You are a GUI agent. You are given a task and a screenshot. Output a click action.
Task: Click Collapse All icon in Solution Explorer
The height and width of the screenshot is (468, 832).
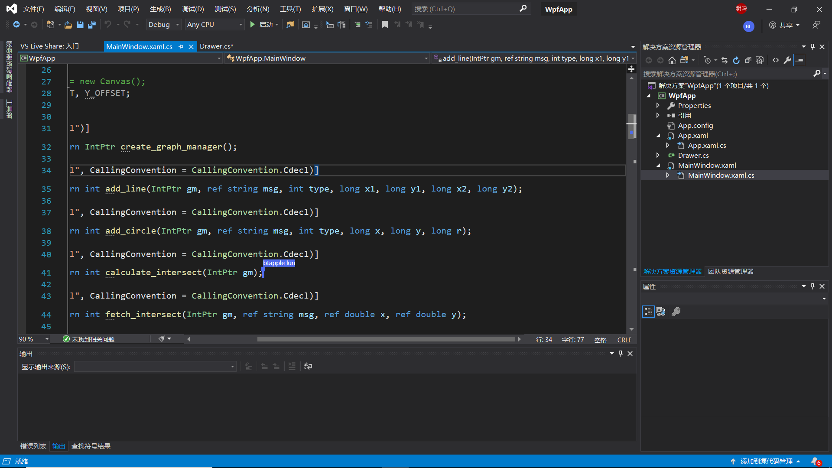748,60
